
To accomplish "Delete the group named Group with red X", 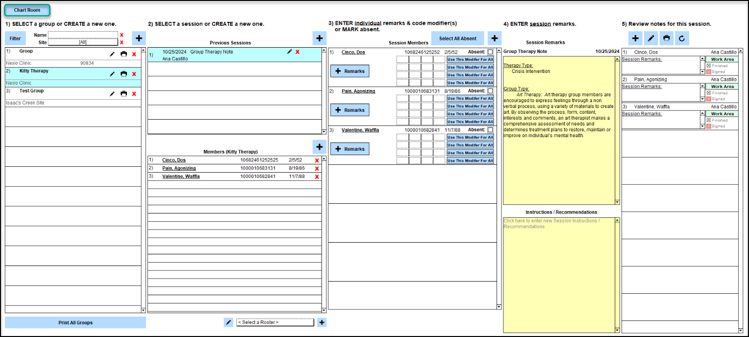I will (x=134, y=54).
